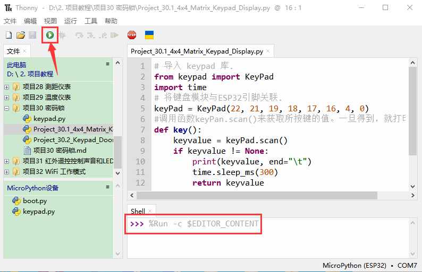The image size is (422, 272).
Task: Click the Ukraine flag icon in toolbar
Action: click(x=149, y=35)
